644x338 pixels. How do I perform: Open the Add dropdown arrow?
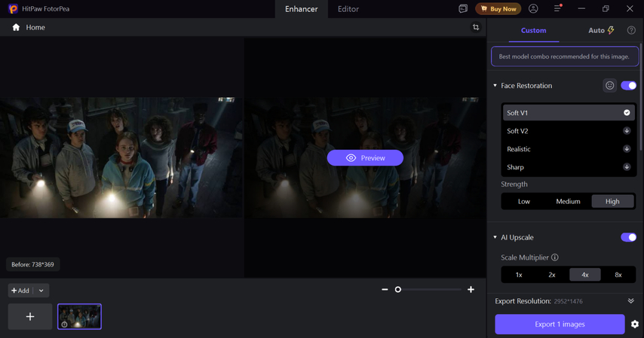click(x=41, y=291)
